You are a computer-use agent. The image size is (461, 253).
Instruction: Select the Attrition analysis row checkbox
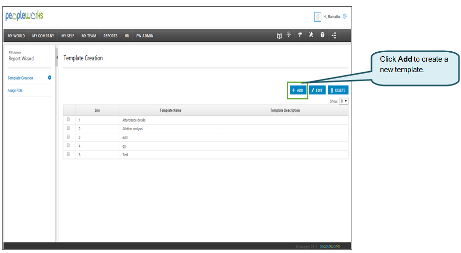[x=68, y=128]
